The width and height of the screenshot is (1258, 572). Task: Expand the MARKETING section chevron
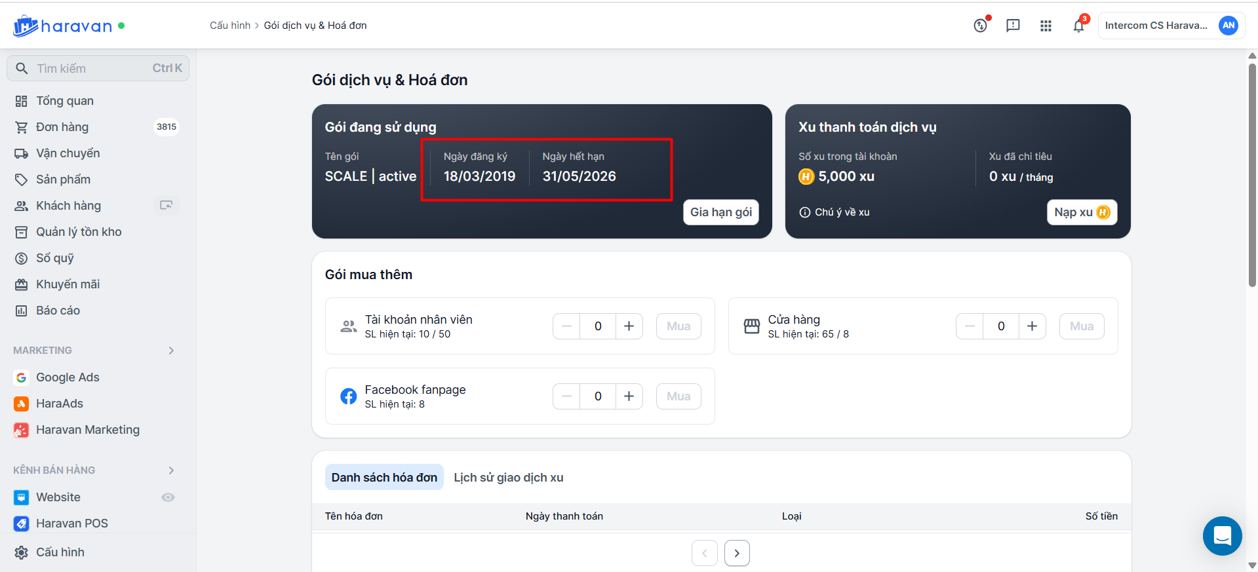click(171, 351)
